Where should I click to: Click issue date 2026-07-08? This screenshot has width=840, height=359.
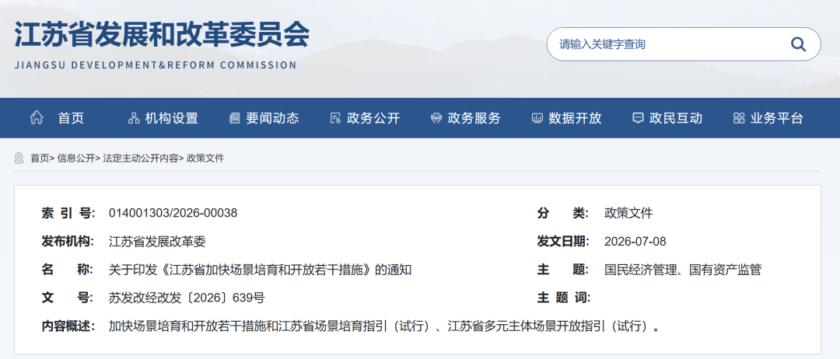pyautogui.click(x=635, y=242)
